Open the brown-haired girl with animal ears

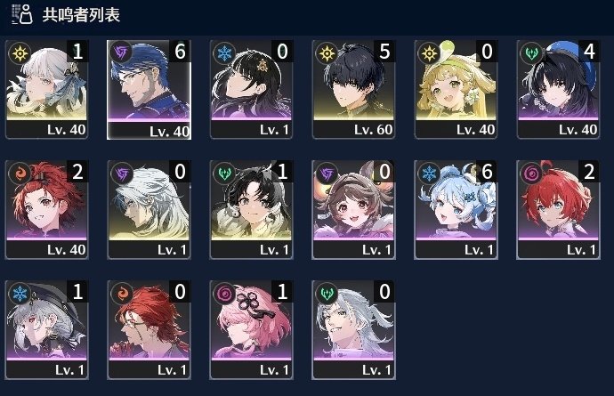pyautogui.click(x=353, y=210)
